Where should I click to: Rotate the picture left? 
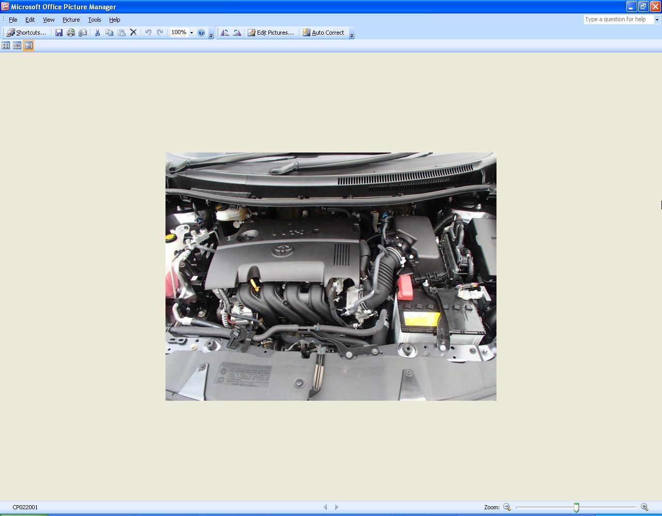225,33
